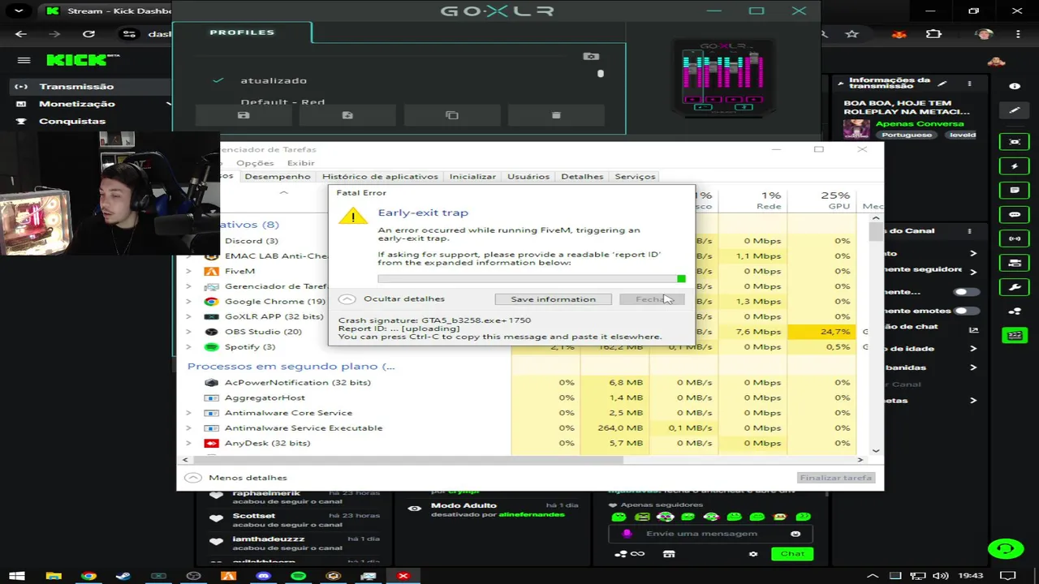Viewport: 1039px width, 584px height.
Task: Reload the Kick dashboard page
Action: (88, 34)
